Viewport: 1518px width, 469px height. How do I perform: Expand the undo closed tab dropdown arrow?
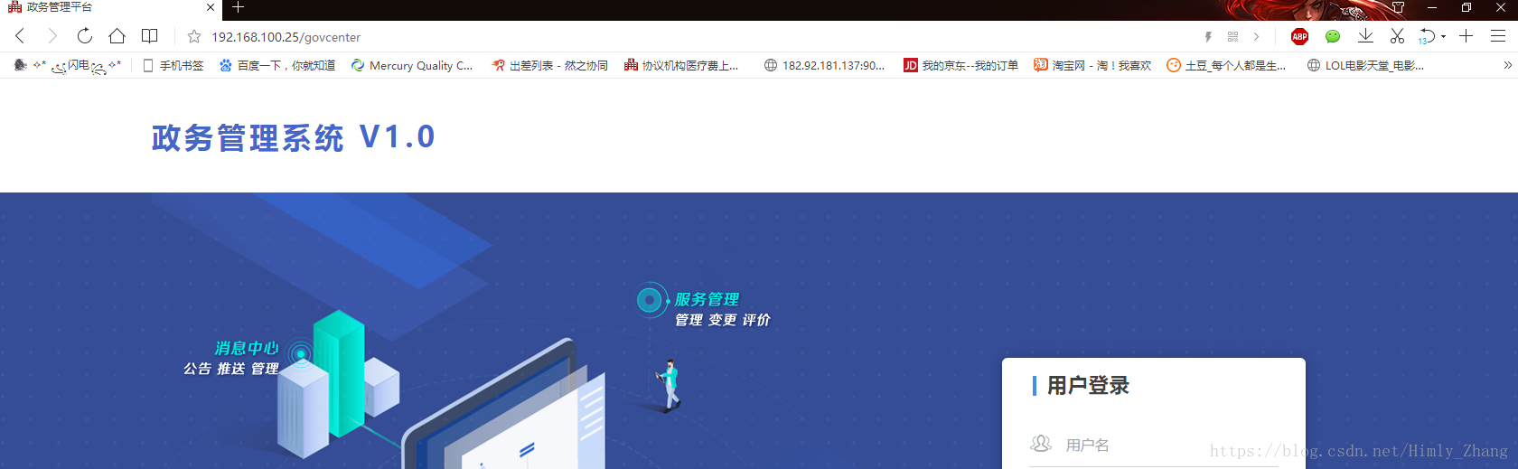point(1443,37)
